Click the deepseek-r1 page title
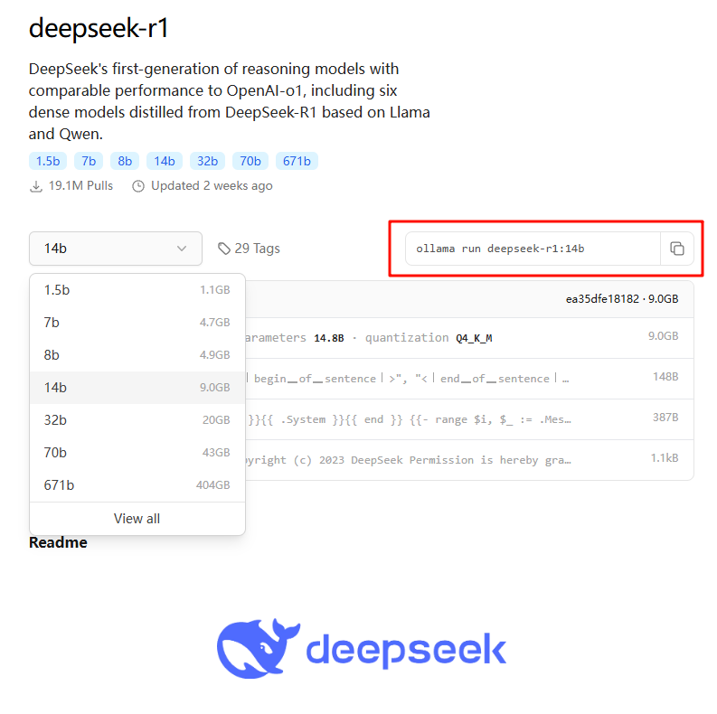The width and height of the screenshot is (717, 714). click(x=99, y=28)
